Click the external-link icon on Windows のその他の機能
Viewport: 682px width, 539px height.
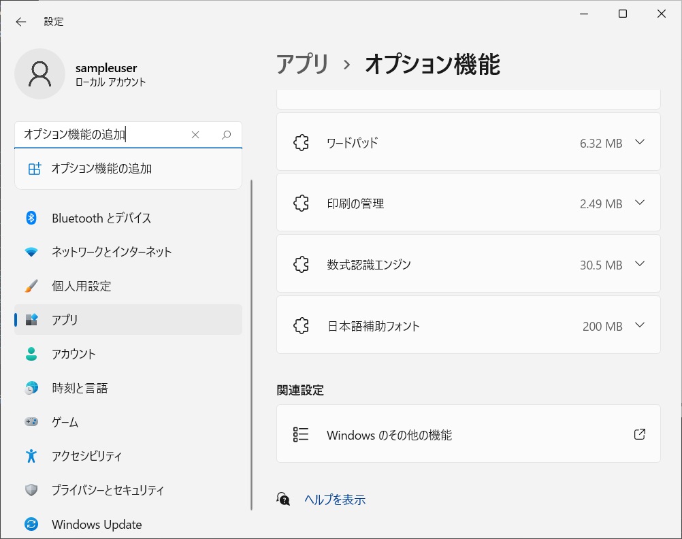(639, 434)
